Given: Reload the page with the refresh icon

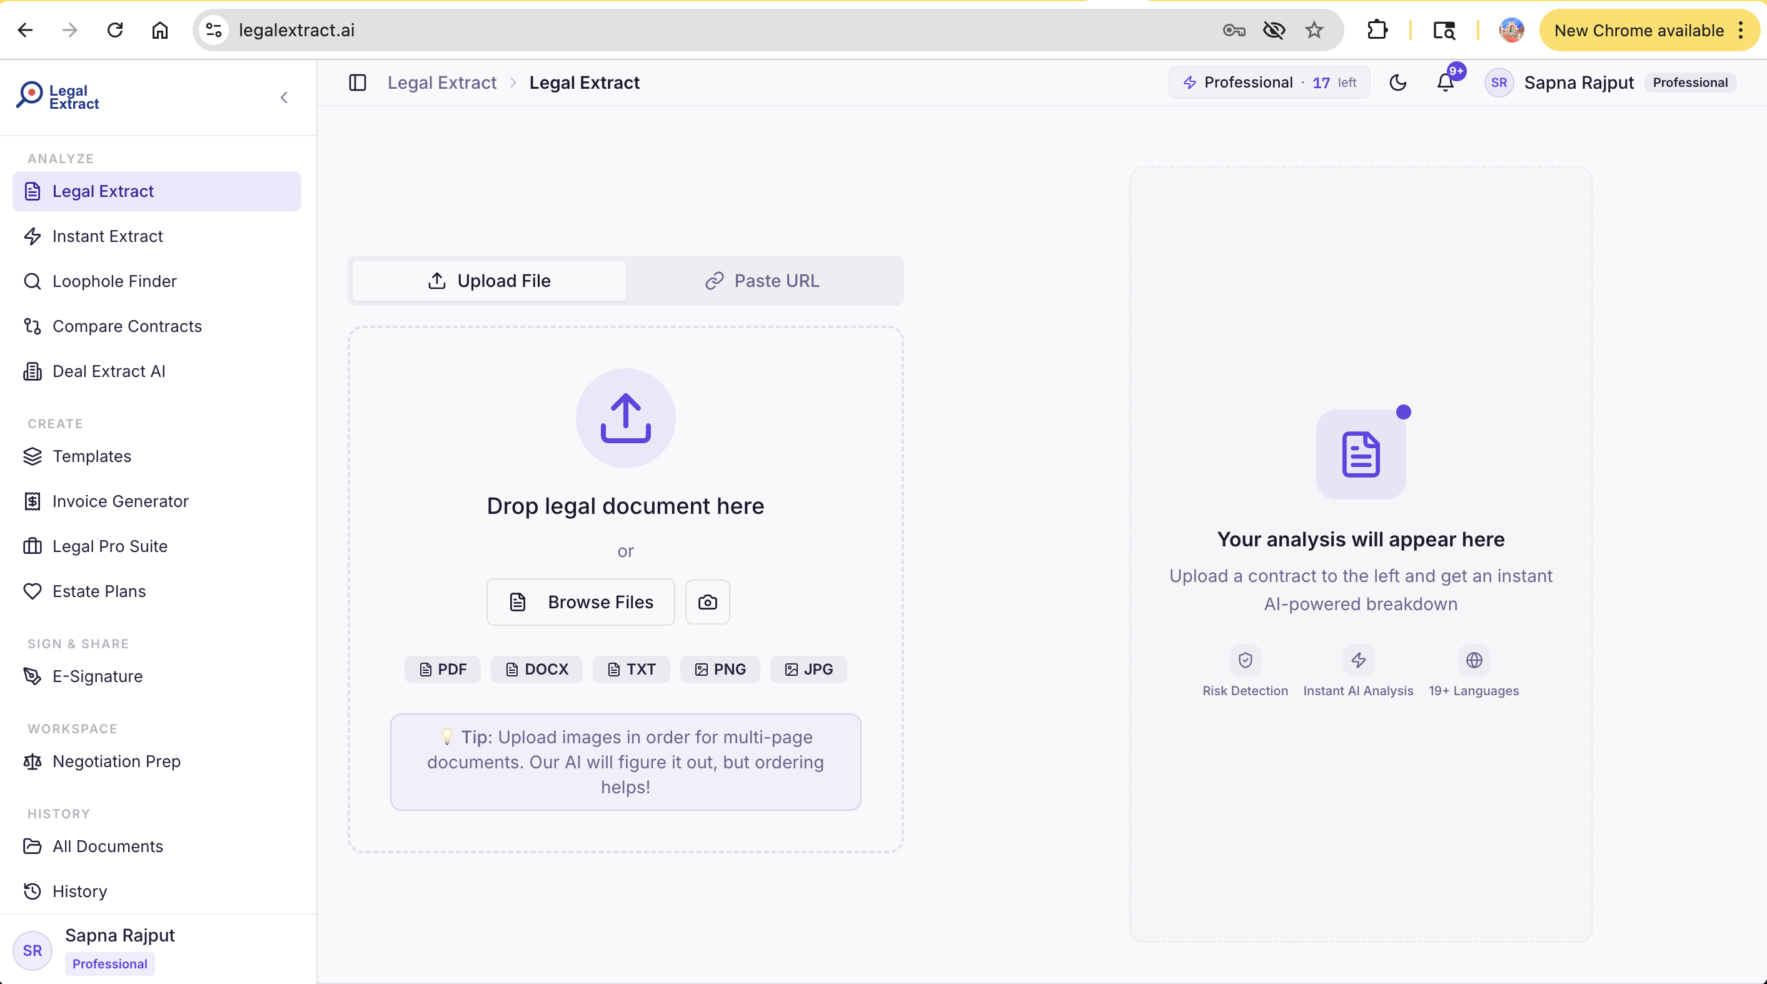Looking at the screenshot, I should point(115,30).
